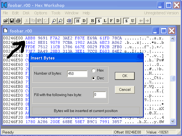The image size is (182, 136).
Task: Undo the last action toolbar icon
Action: pos(46,21)
